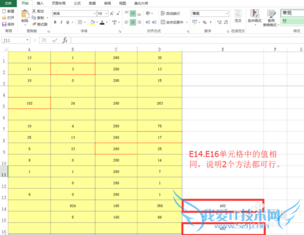This screenshot has width=304, height=235.
Task: Click the increase decimal icon
Action: 219,22
